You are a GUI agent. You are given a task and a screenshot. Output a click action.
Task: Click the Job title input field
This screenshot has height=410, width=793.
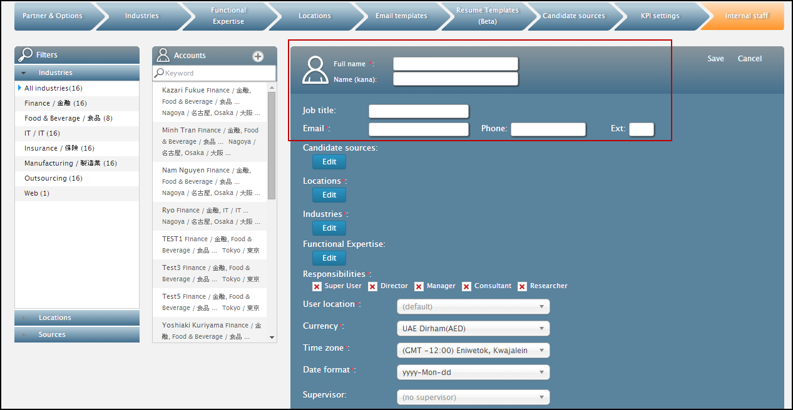pos(419,111)
